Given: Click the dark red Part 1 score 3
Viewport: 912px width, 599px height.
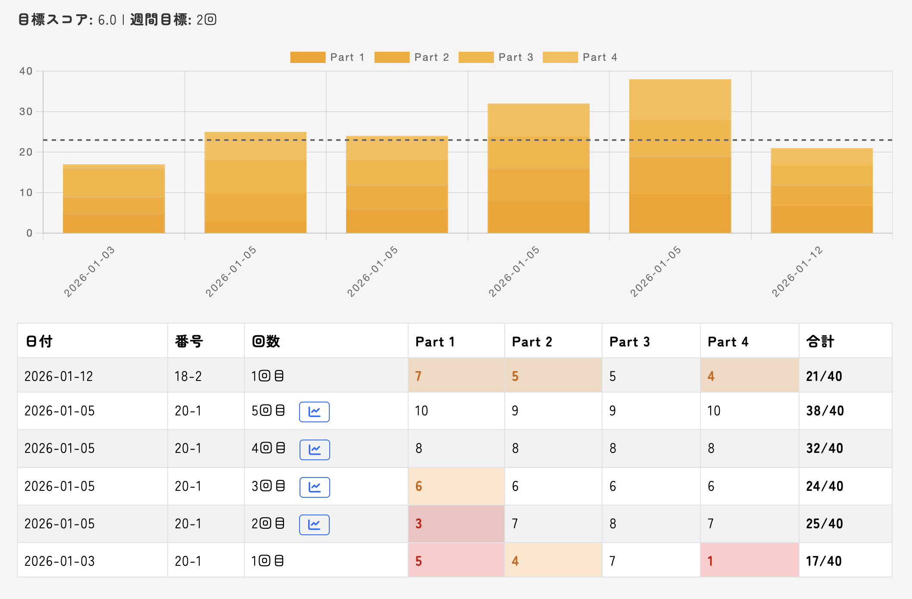Looking at the screenshot, I should [419, 524].
